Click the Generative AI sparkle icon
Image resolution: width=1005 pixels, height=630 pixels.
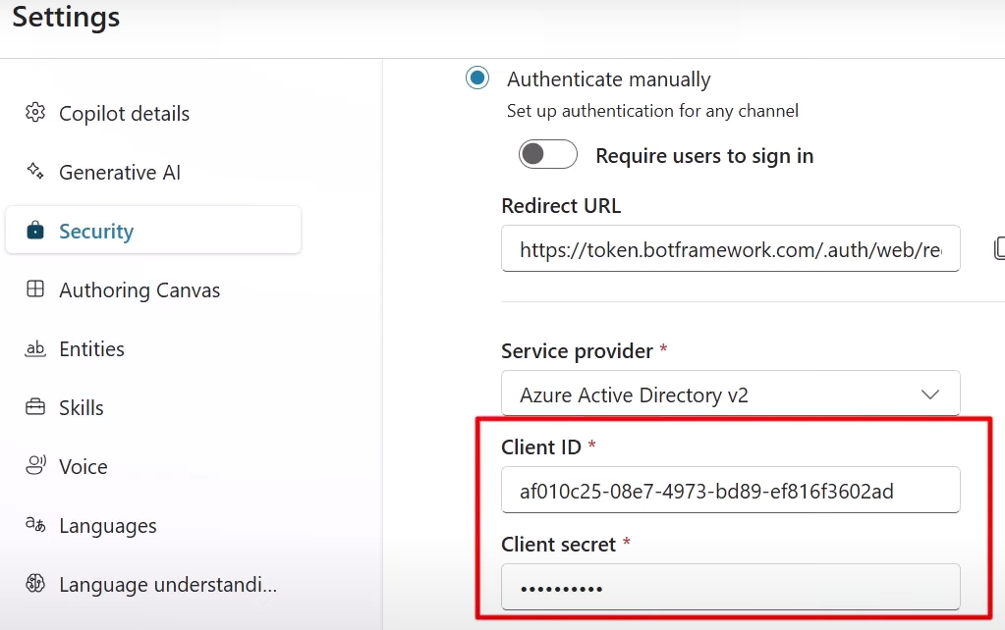pyautogui.click(x=35, y=172)
